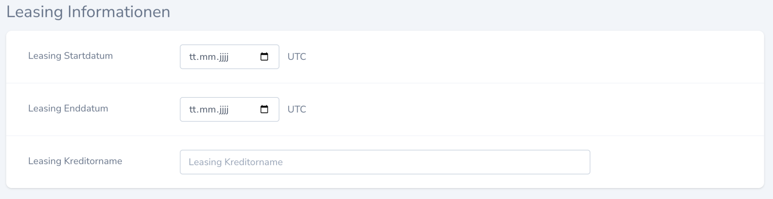Click the Leasing Startdatum date field
The height and width of the screenshot is (199, 773).
[x=242, y=57]
